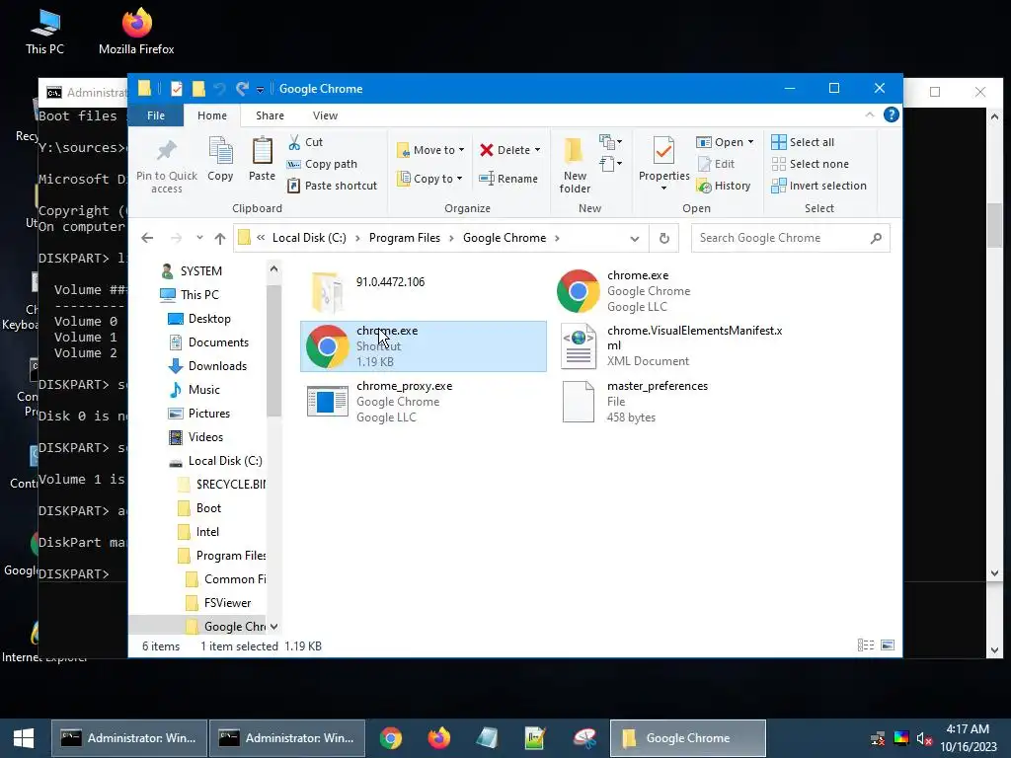Viewport: 1011px width, 758px height.
Task: Click the Properties checkmark icon in the title bar
Action: 177,88
